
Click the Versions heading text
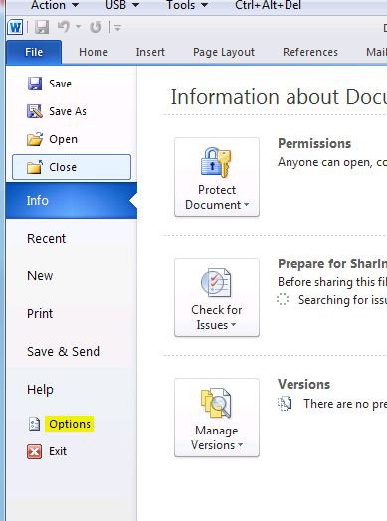point(303,384)
